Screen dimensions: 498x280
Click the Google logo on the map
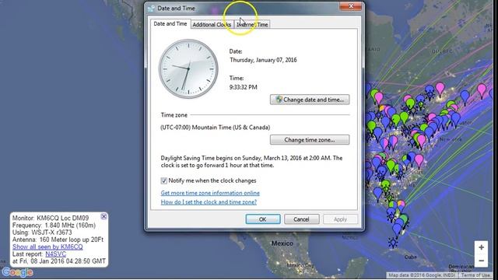tap(17, 272)
